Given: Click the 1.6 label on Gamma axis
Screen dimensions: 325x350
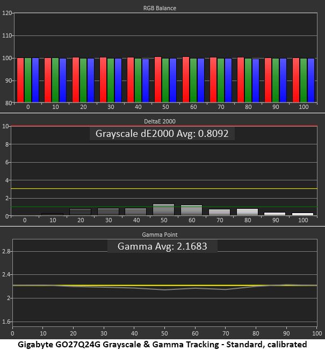Looking at the screenshot, I should pyautogui.click(x=6, y=322).
